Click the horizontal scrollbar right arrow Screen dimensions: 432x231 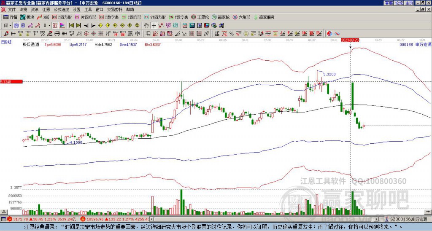tap(377, 219)
